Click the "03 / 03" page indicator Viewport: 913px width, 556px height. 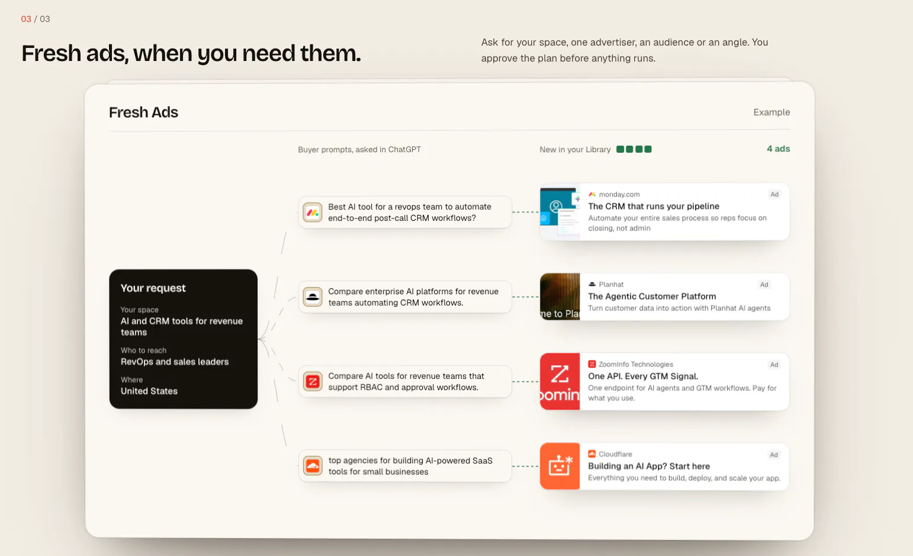coord(36,19)
